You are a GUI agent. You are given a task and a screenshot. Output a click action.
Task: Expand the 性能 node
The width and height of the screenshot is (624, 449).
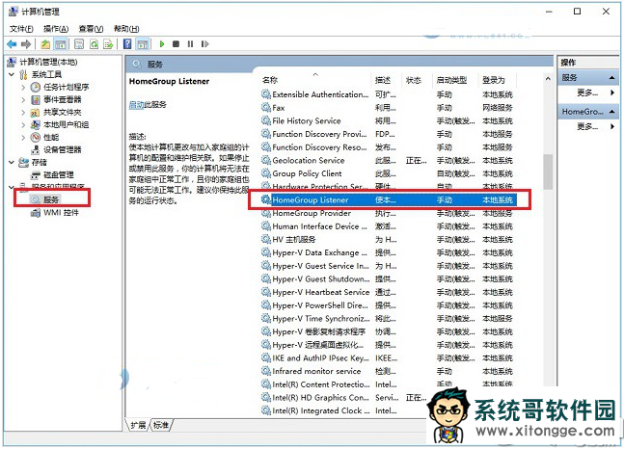[23, 138]
